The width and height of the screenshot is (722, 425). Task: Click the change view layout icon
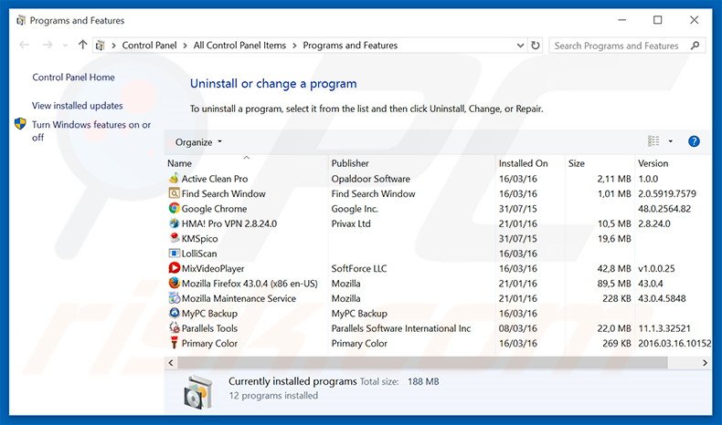click(x=653, y=141)
